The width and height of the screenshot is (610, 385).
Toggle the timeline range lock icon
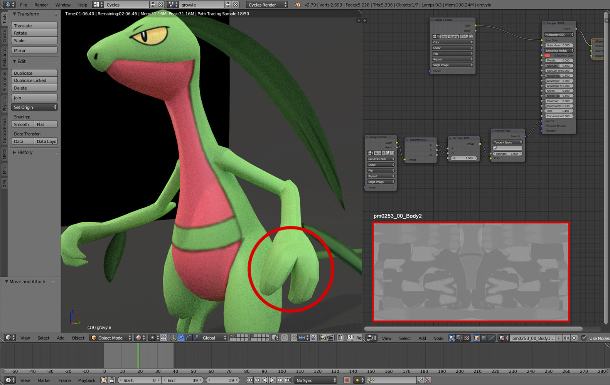tap(112, 380)
